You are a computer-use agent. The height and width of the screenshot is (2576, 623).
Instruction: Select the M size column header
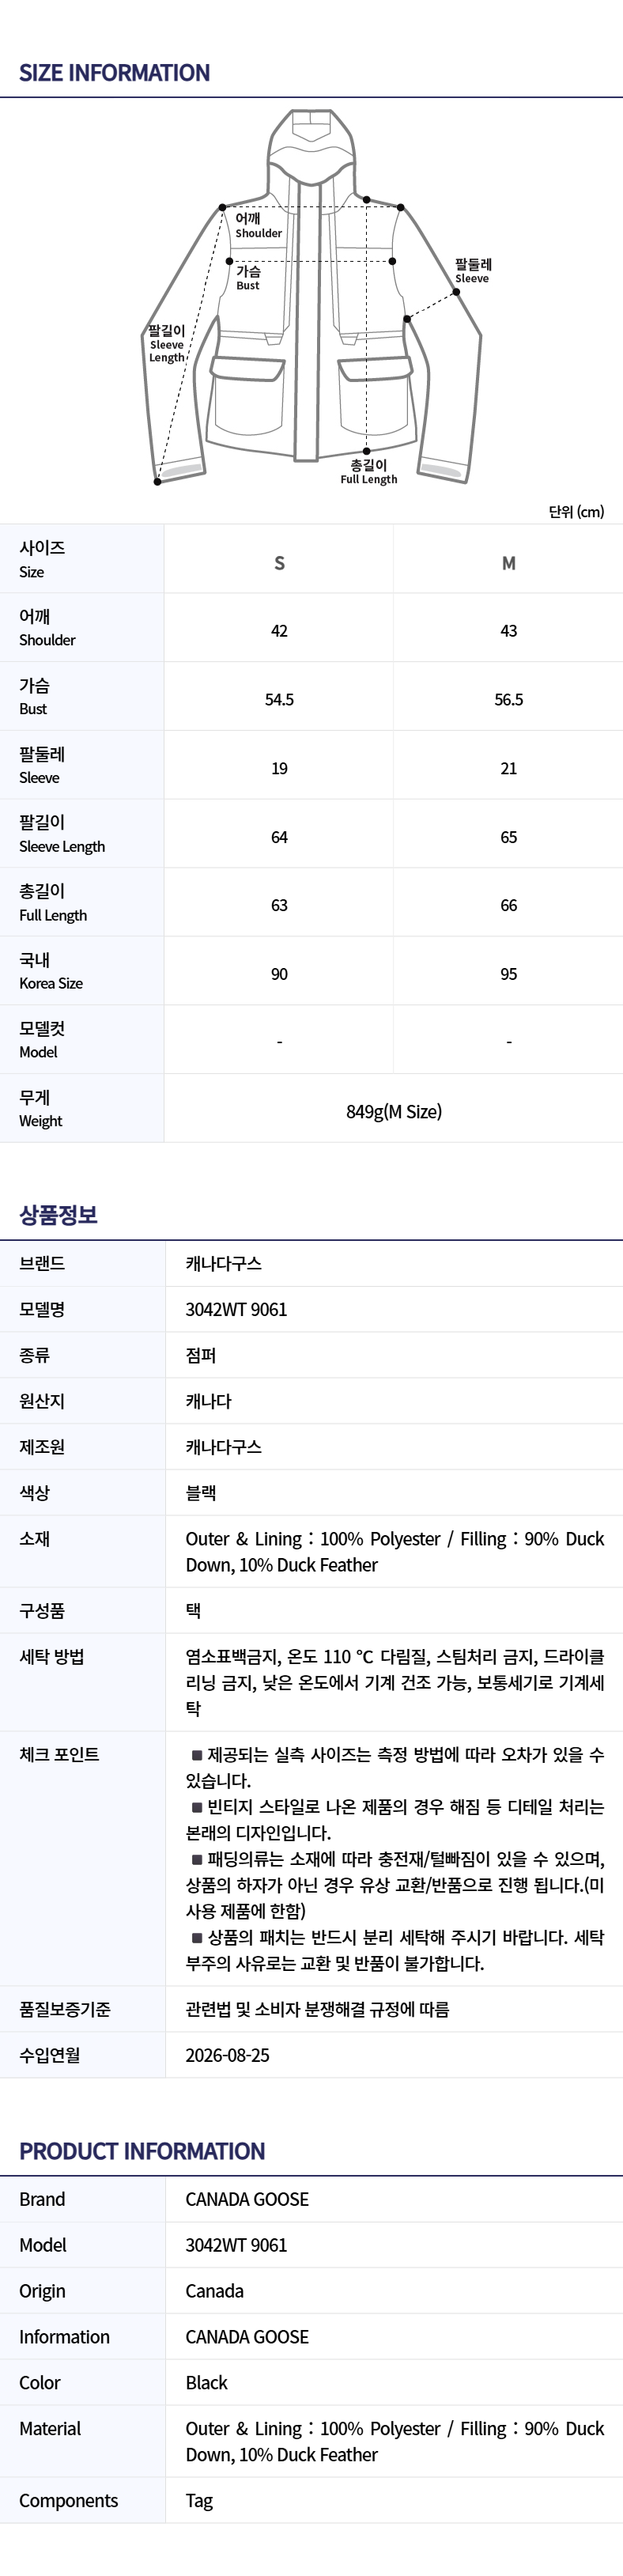(508, 563)
